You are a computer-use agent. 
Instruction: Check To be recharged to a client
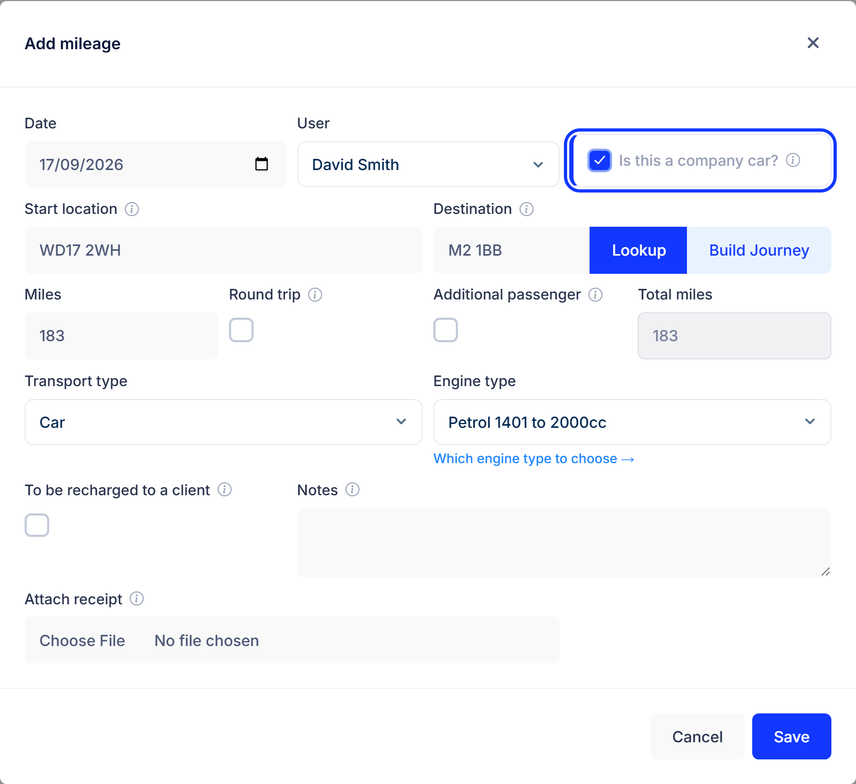[37, 525]
